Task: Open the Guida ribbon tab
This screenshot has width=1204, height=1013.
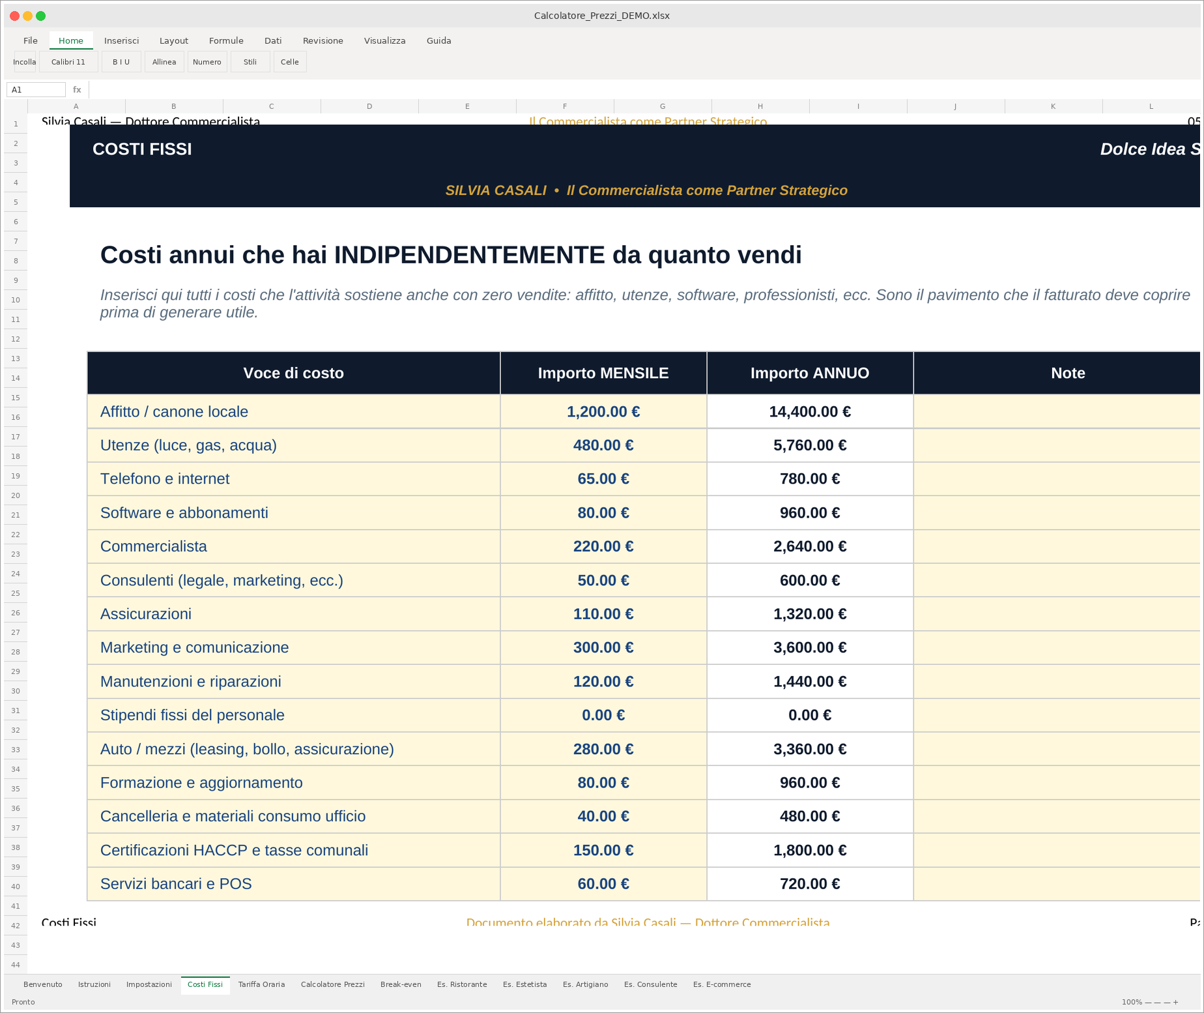Action: click(x=439, y=40)
